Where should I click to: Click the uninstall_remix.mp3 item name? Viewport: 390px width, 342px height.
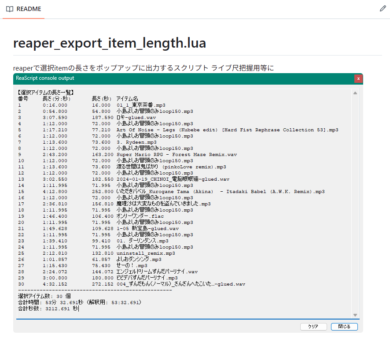click(146, 253)
